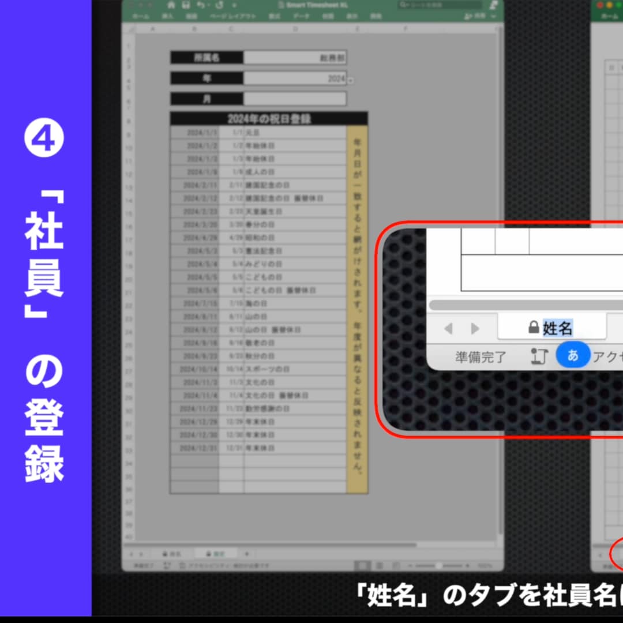Open the dropdown arrow beside the 2024 year cell
Image resolution: width=623 pixels, height=623 pixels.
[351, 80]
